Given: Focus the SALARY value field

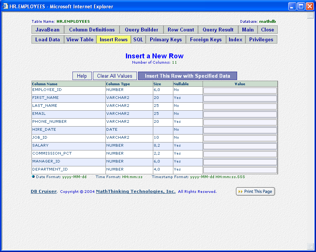Looking at the screenshot, I should [x=240, y=146].
